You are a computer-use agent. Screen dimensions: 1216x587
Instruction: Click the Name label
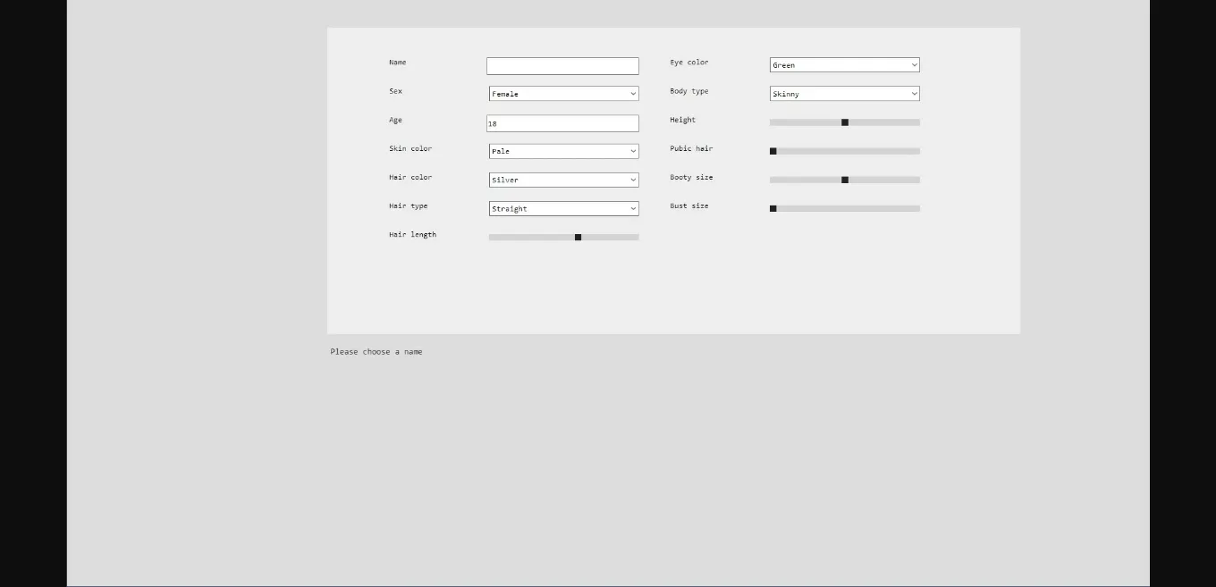tap(397, 63)
